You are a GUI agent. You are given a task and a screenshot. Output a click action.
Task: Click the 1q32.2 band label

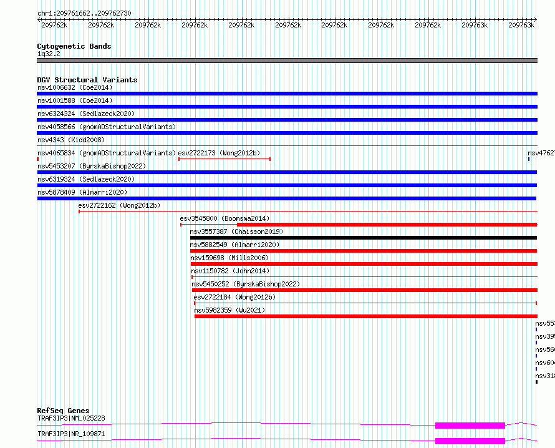coord(49,54)
